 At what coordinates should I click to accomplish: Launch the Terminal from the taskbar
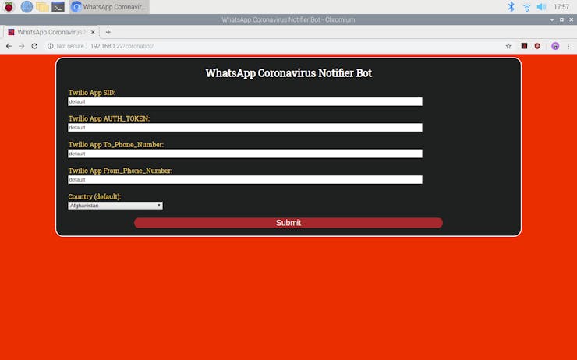(58, 6)
